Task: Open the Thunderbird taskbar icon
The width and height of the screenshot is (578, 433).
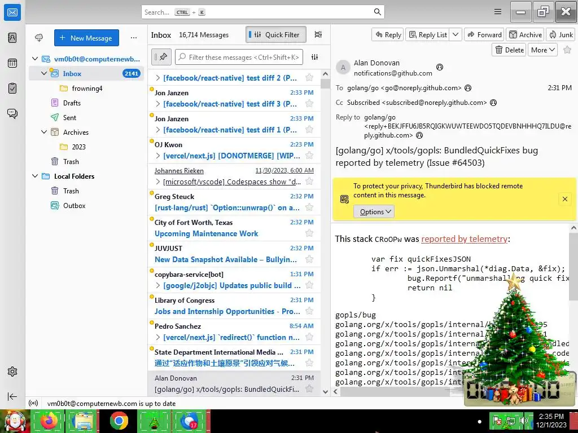Action: point(190,421)
